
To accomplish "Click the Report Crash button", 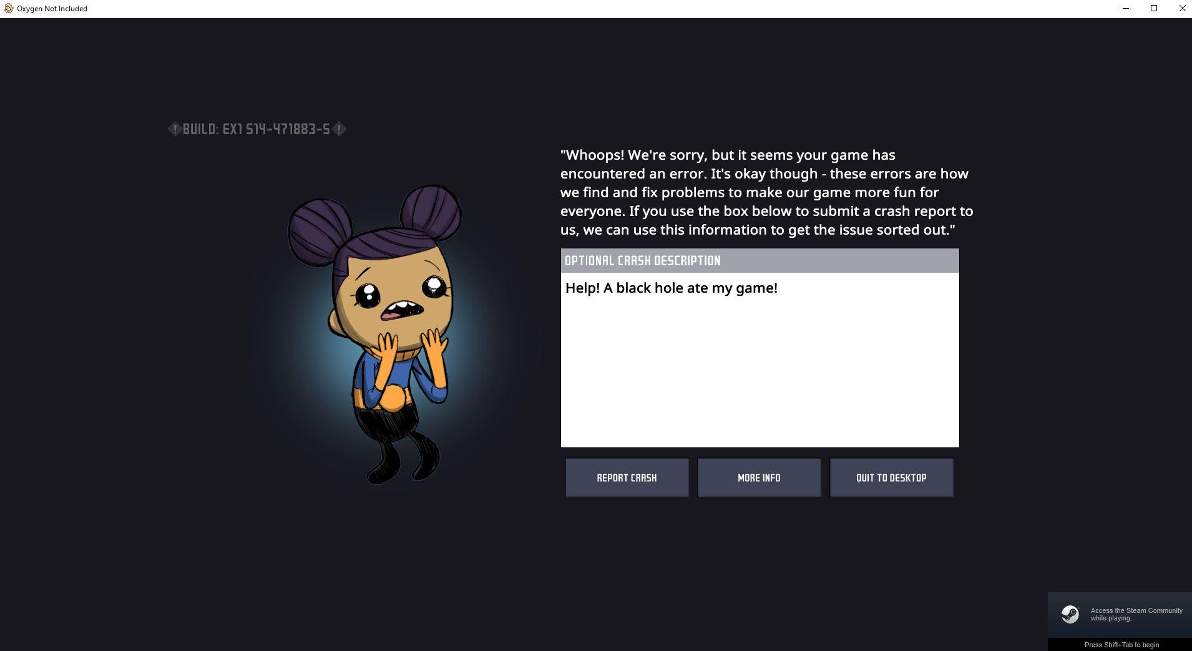I will pyautogui.click(x=627, y=477).
